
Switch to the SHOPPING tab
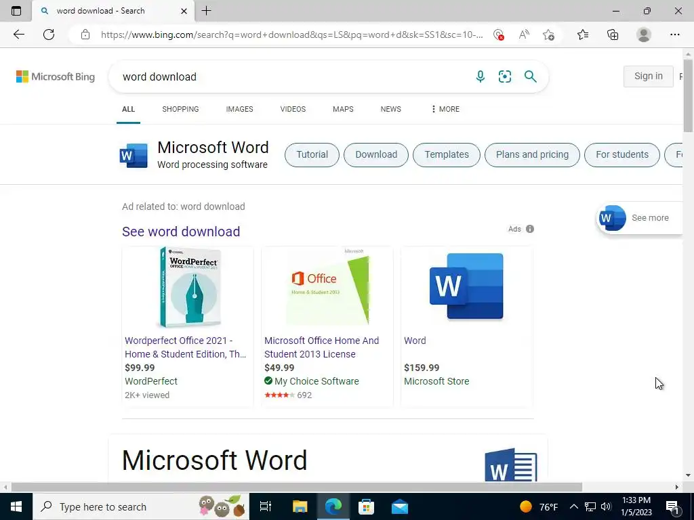coord(180,109)
